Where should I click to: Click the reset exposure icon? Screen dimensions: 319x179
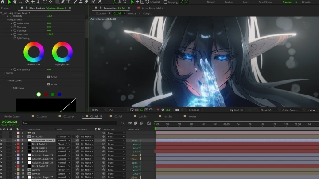tap(163, 110)
